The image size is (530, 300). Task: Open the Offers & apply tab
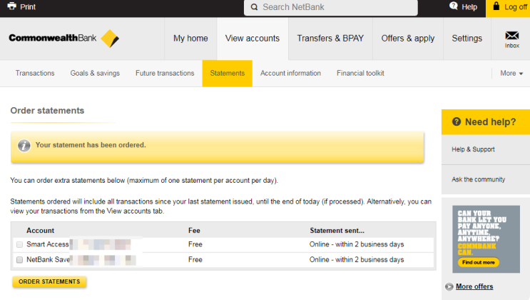pyautogui.click(x=408, y=39)
